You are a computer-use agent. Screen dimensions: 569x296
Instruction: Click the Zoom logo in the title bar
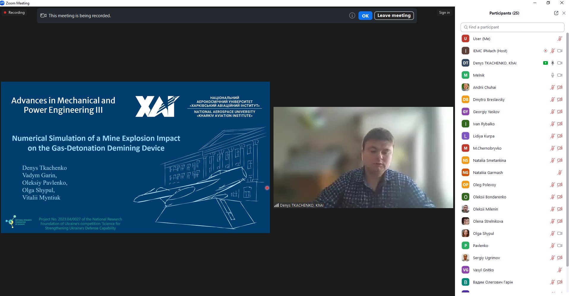[x=2, y=3]
